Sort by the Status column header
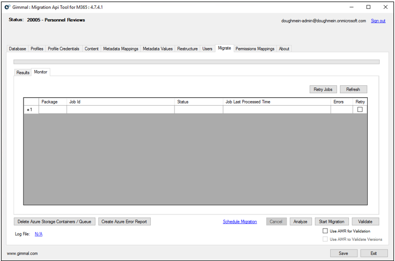Image resolution: width=395 pixels, height=261 pixels. coord(199,102)
